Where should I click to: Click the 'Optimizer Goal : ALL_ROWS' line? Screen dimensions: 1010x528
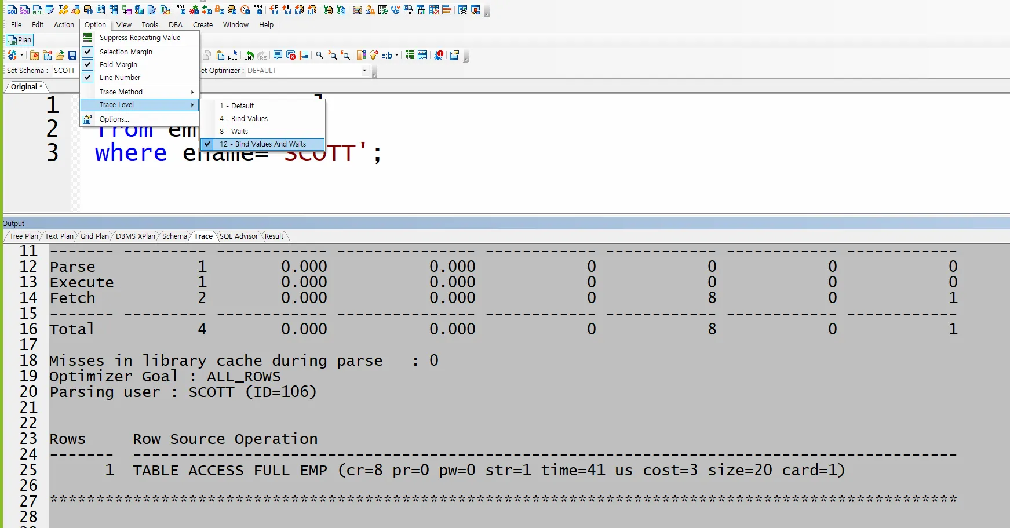point(165,377)
